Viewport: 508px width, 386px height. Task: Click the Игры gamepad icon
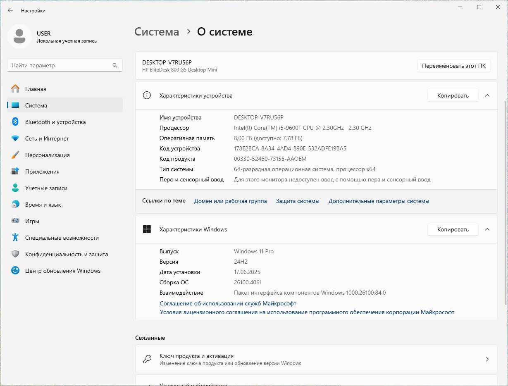[x=15, y=221]
